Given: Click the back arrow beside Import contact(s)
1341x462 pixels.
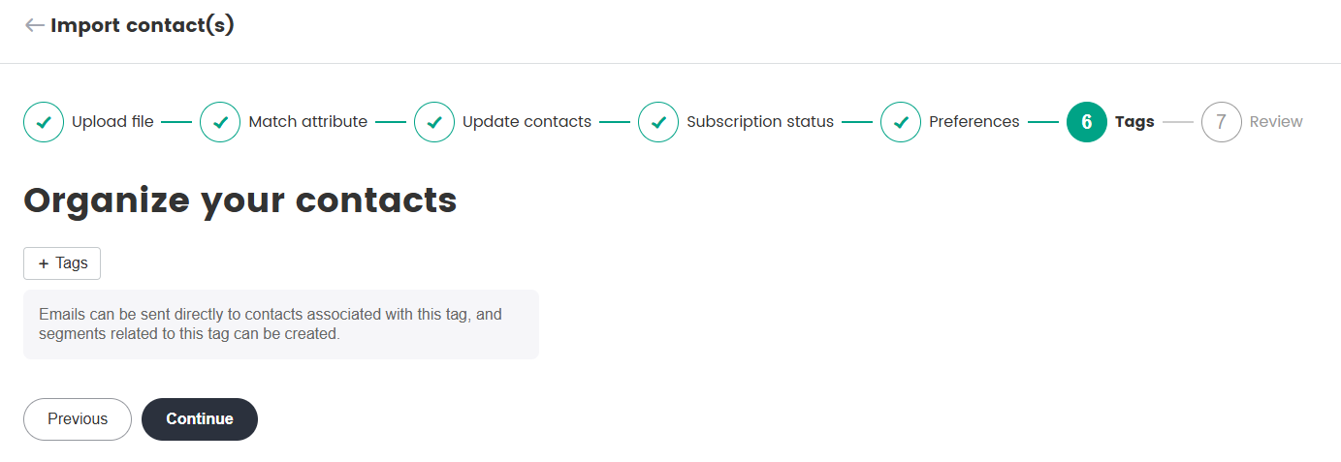Looking at the screenshot, I should point(35,25).
